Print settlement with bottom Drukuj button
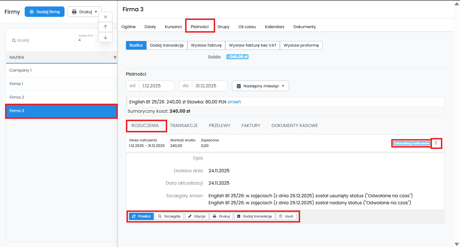 pos(221,216)
